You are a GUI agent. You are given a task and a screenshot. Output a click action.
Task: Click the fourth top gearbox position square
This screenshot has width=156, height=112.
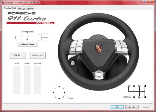coord(145,86)
